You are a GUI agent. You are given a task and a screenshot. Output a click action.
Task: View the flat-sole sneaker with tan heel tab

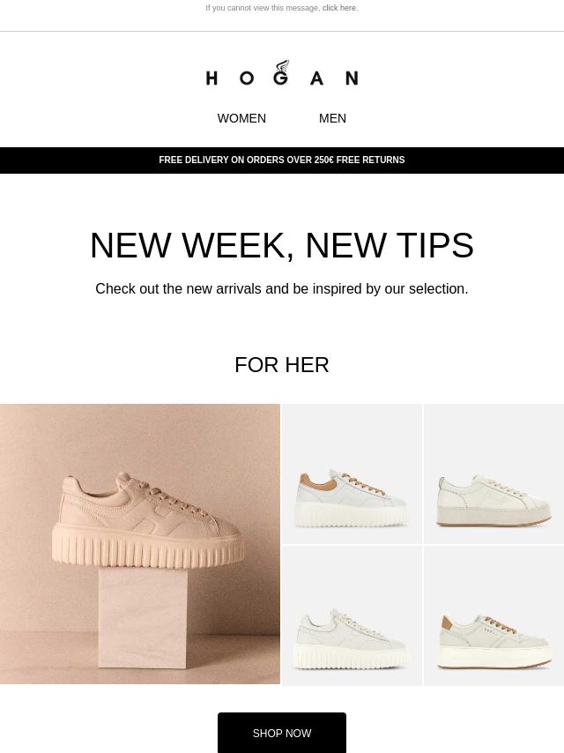coord(493,615)
